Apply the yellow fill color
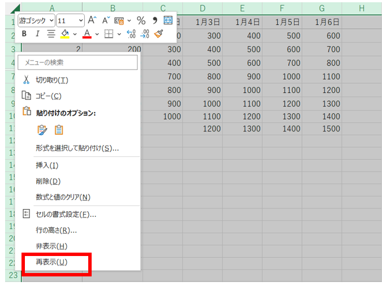 [x=64, y=34]
